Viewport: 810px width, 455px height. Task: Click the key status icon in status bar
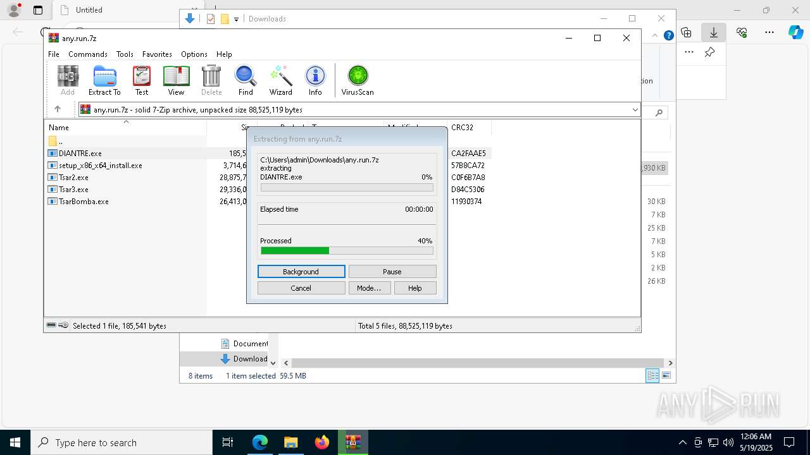[x=63, y=325]
